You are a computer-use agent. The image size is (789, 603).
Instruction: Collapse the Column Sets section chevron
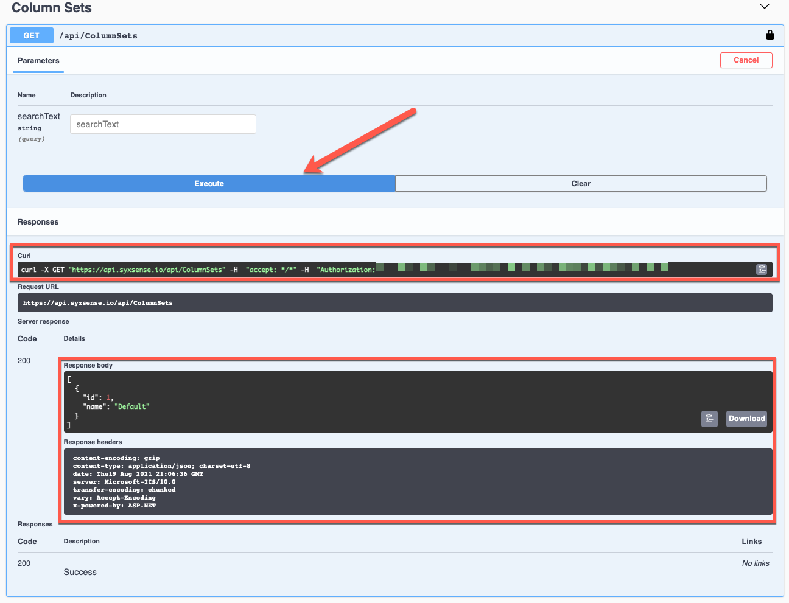click(x=765, y=7)
